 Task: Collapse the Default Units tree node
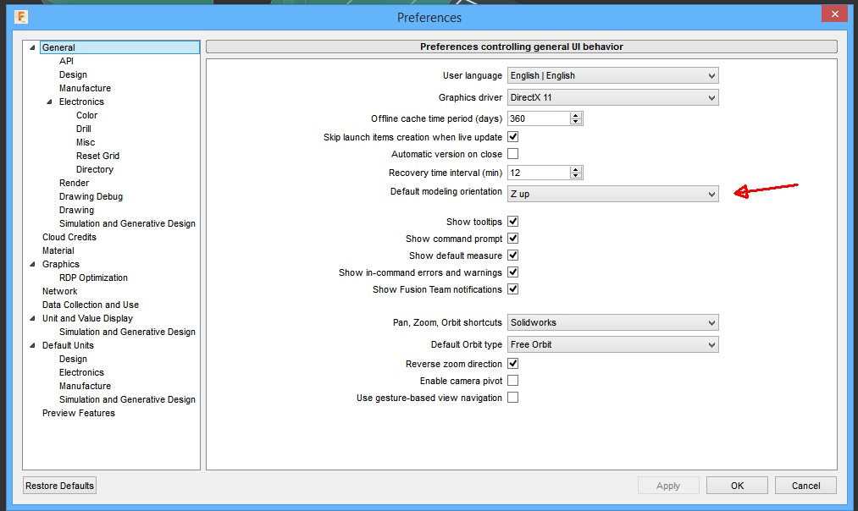click(32, 345)
